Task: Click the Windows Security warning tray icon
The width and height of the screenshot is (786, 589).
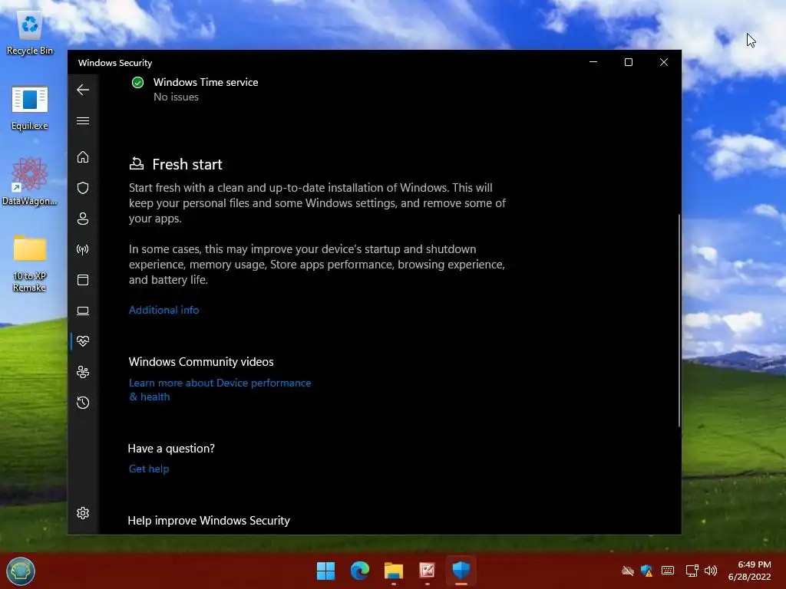Action: [647, 571]
